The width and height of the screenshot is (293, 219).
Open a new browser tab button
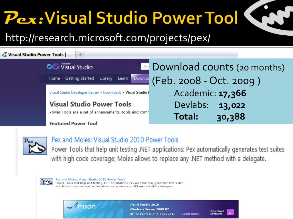[x=80, y=55]
